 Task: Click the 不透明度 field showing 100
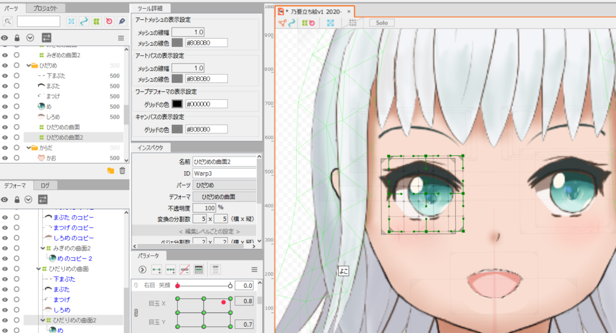[204, 208]
